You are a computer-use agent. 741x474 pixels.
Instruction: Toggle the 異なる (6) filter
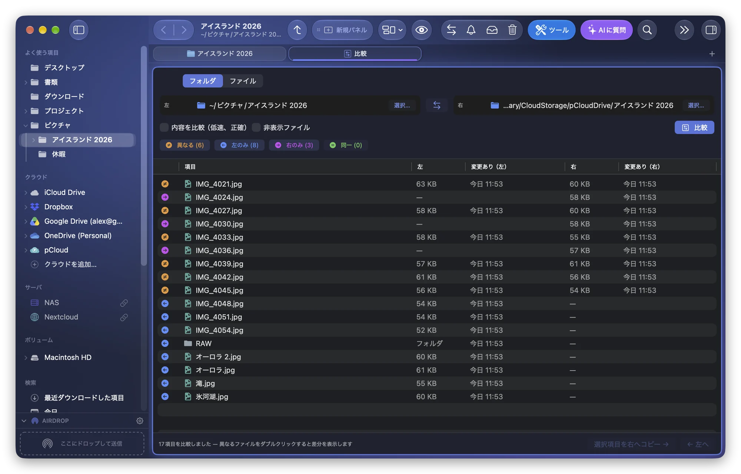[185, 145]
